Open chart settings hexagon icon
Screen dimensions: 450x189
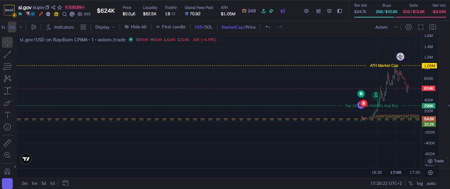[408, 27]
